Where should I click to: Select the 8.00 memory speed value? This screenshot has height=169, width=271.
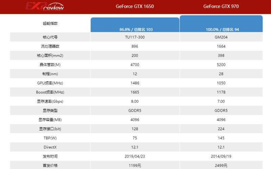[x=135, y=101]
